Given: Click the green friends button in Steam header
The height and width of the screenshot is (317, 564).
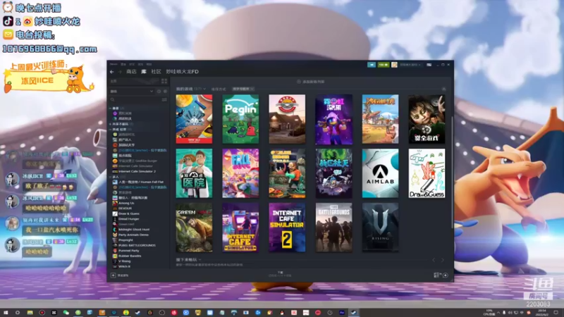Looking at the screenshot, I should (383, 65).
